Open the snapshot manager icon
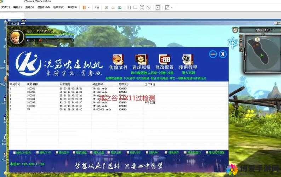 (x=120, y=7)
